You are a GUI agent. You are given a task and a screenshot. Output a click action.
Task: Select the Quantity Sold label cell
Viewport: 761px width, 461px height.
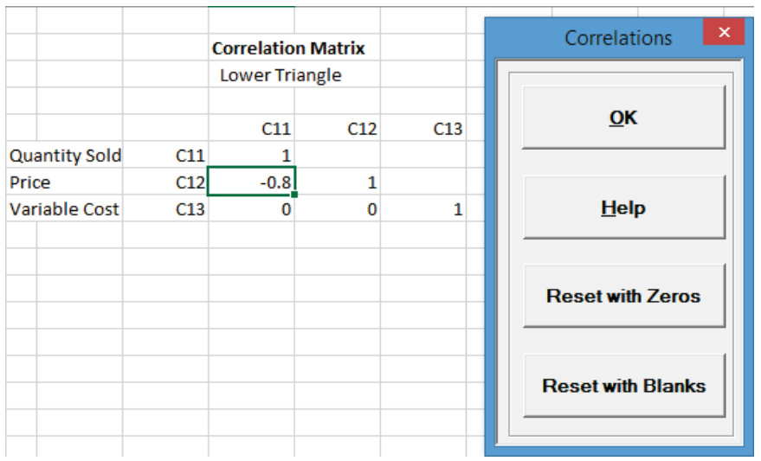(x=65, y=156)
